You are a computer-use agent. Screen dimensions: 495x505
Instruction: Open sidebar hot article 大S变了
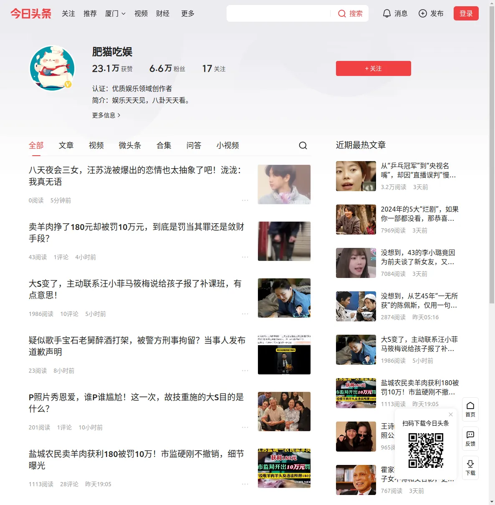coord(419,344)
